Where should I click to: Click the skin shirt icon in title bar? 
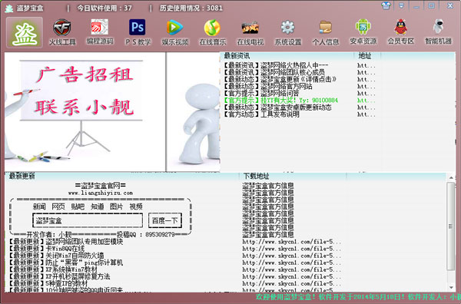click(x=386, y=5)
